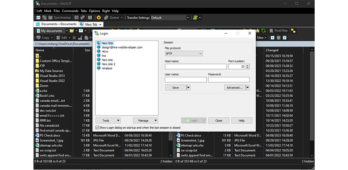Click the Close button in Login dialog
This screenshot has height=170, width=348.
coord(219,121)
